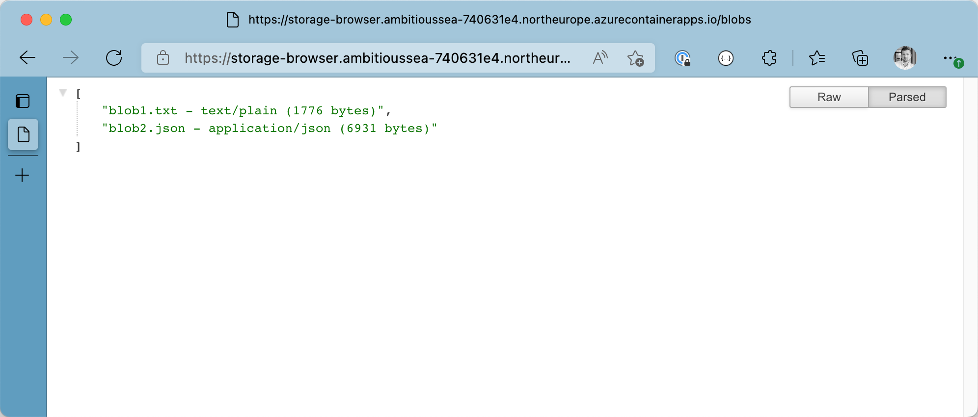Collapse the JSON array triangle
The height and width of the screenshot is (417, 978).
click(63, 93)
